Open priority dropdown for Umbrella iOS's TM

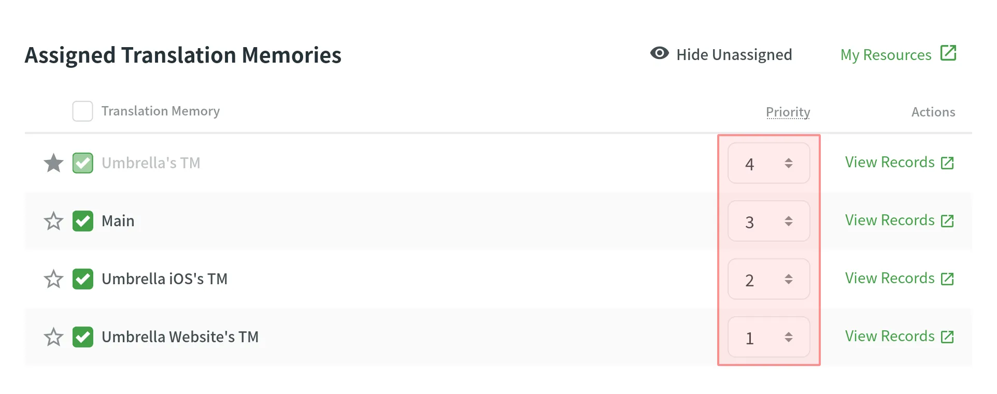point(768,280)
